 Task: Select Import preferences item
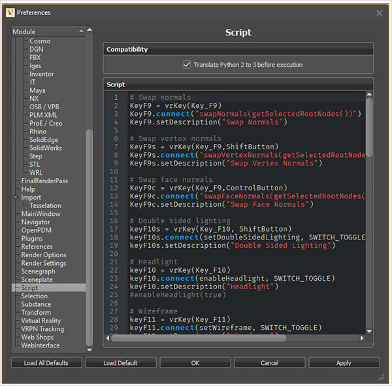coord(31,198)
